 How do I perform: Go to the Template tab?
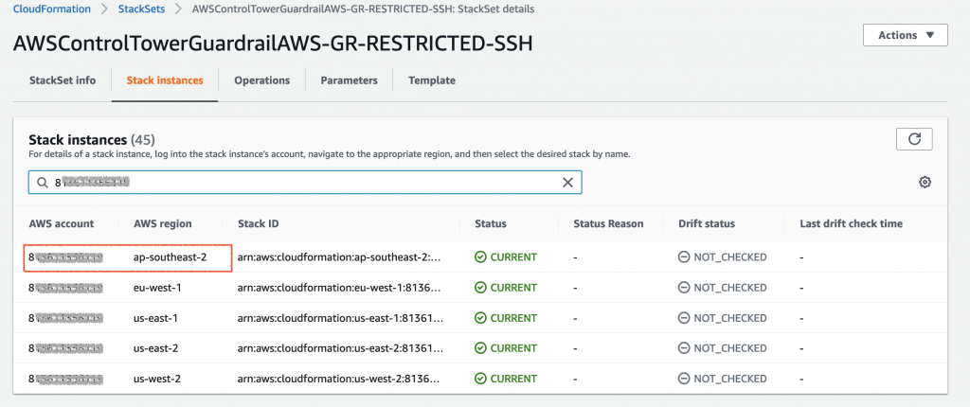pos(432,80)
